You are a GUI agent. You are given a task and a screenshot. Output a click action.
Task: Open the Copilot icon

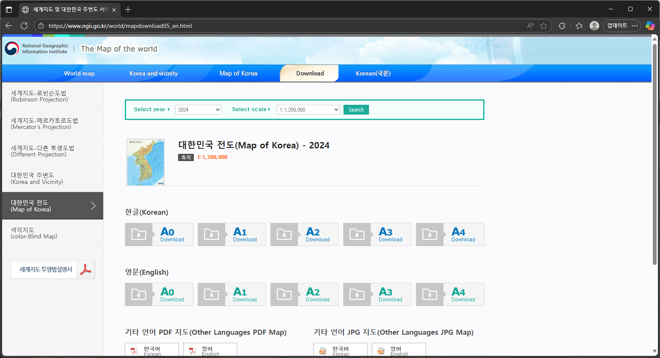coord(650,26)
